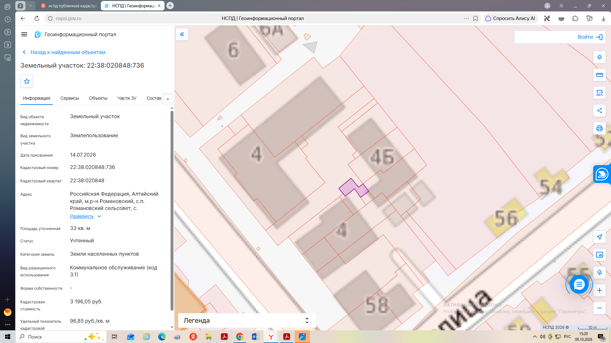Open browser tab list dropdown

click(31, 6)
